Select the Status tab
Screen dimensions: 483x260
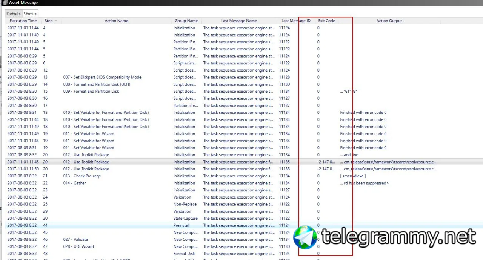point(30,14)
